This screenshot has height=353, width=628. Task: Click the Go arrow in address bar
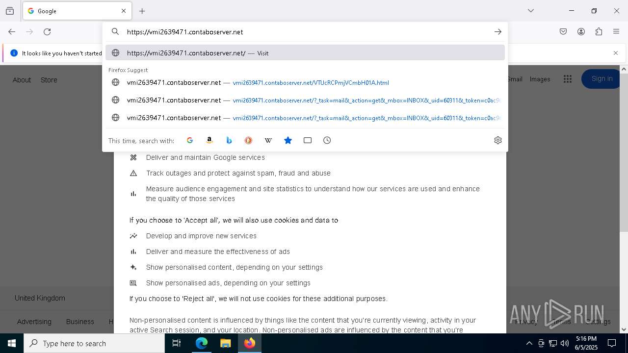(498, 32)
